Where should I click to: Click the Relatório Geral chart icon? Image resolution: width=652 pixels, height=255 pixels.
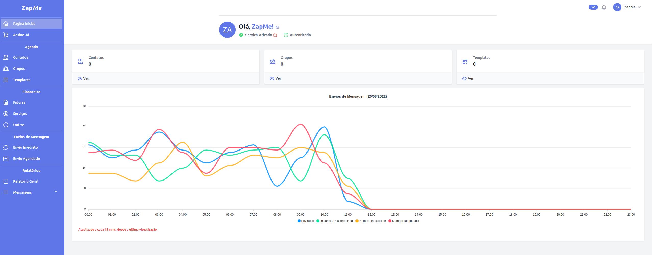point(6,181)
